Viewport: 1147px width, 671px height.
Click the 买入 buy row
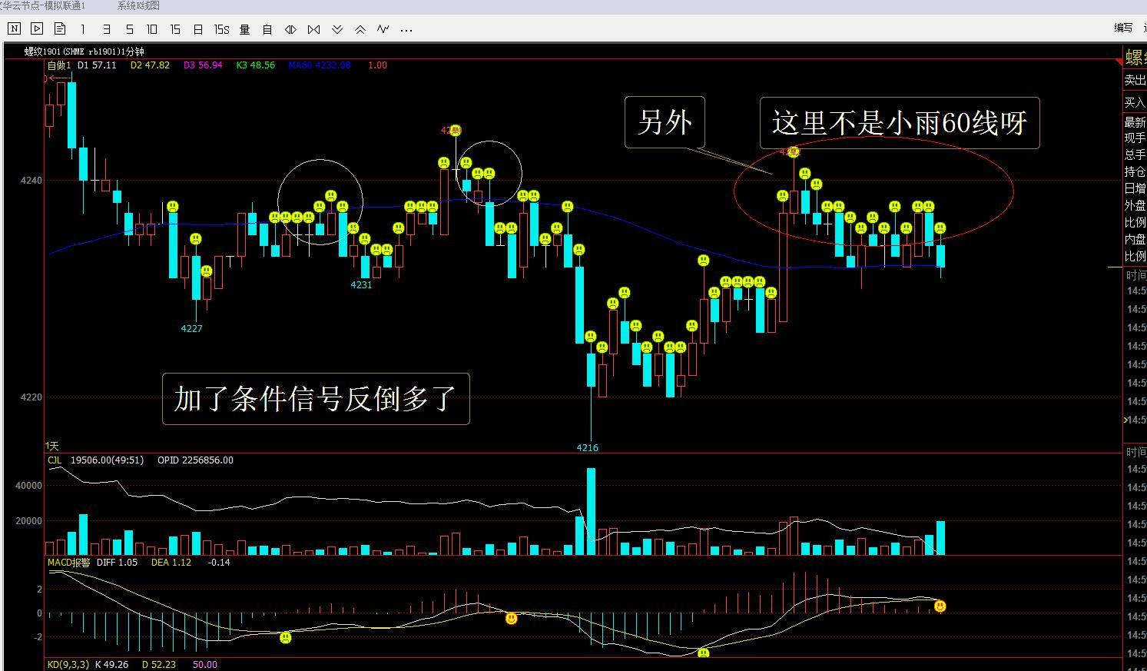coord(1135,102)
